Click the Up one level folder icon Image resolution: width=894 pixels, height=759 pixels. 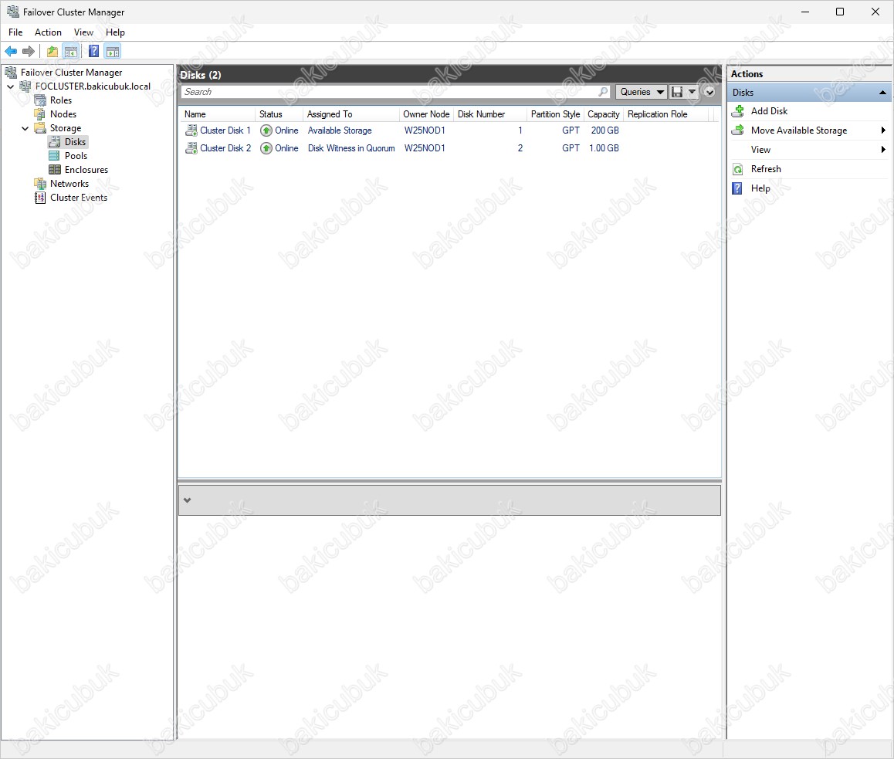pos(52,51)
